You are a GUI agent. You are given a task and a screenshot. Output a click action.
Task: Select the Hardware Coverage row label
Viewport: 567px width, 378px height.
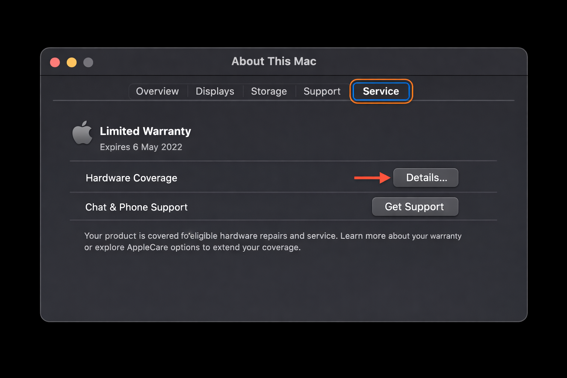click(x=131, y=178)
